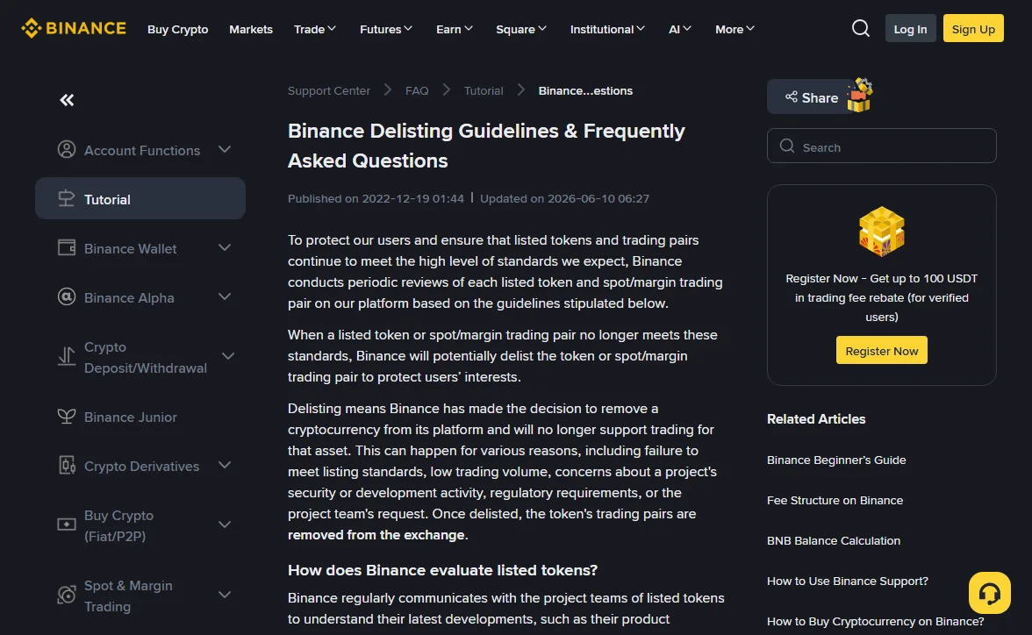Select Tutorial in the sidebar

tap(140, 198)
